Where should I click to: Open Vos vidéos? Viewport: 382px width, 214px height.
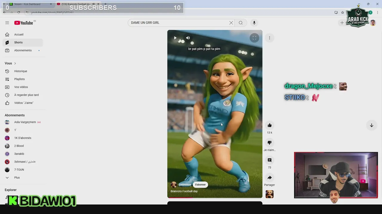point(23,87)
